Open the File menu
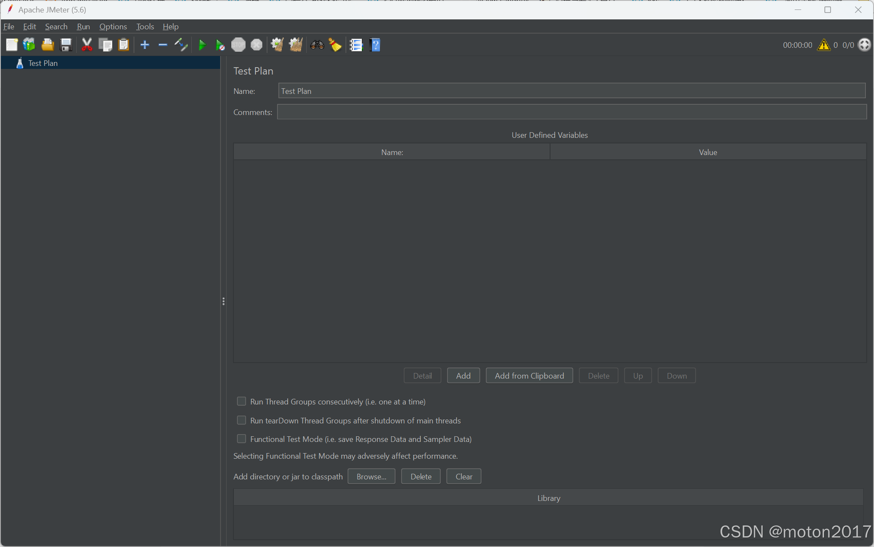This screenshot has height=547, width=874. (x=9, y=26)
